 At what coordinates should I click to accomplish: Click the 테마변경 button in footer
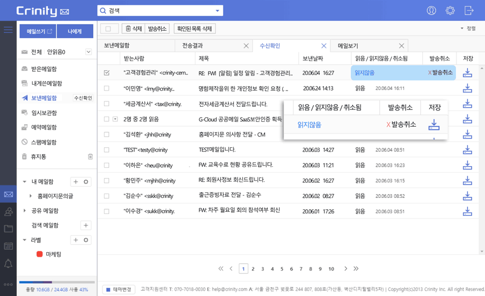[x=119, y=290]
